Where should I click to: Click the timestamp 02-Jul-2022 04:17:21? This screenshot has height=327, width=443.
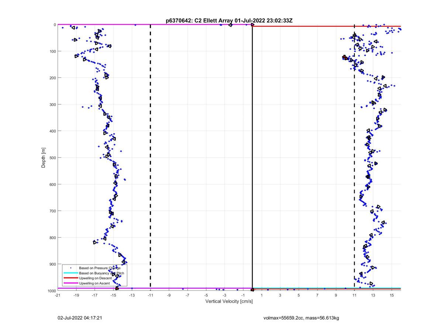[80, 317]
